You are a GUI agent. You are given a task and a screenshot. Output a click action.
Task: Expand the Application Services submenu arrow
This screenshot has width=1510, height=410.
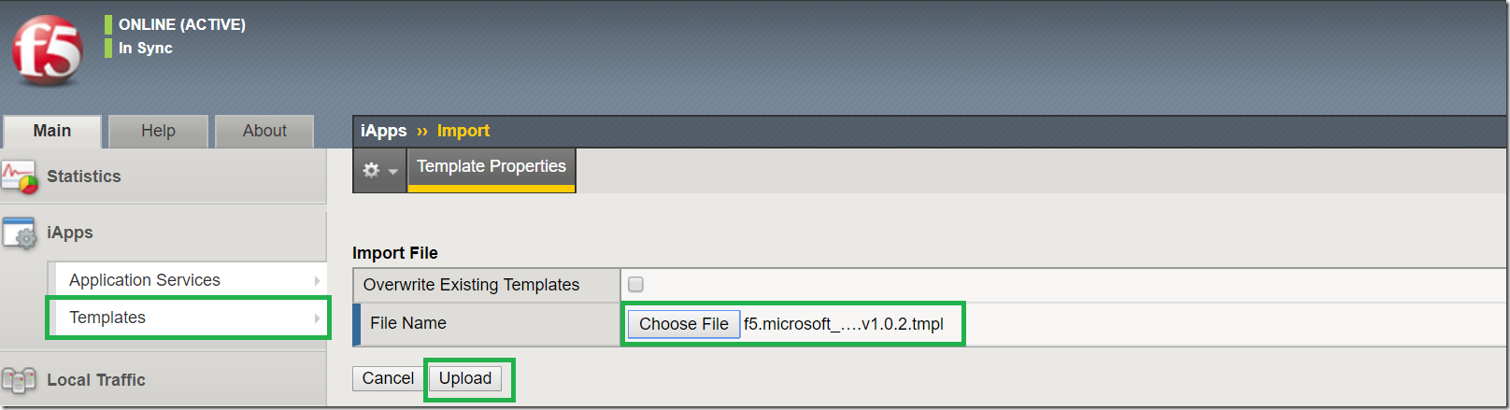[317, 280]
